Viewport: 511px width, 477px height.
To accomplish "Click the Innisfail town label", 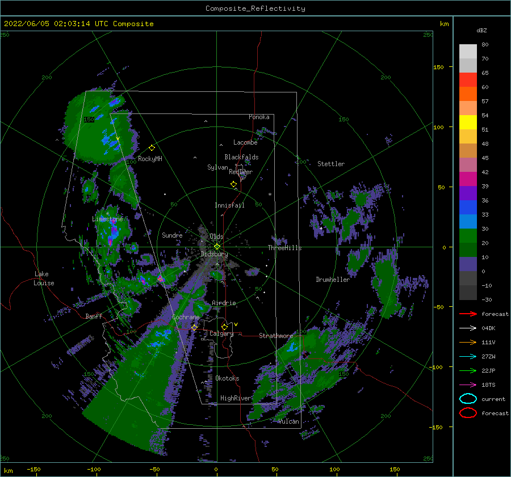I will click(x=229, y=205).
